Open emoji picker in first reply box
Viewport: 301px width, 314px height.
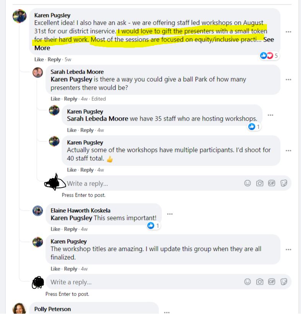click(247, 183)
